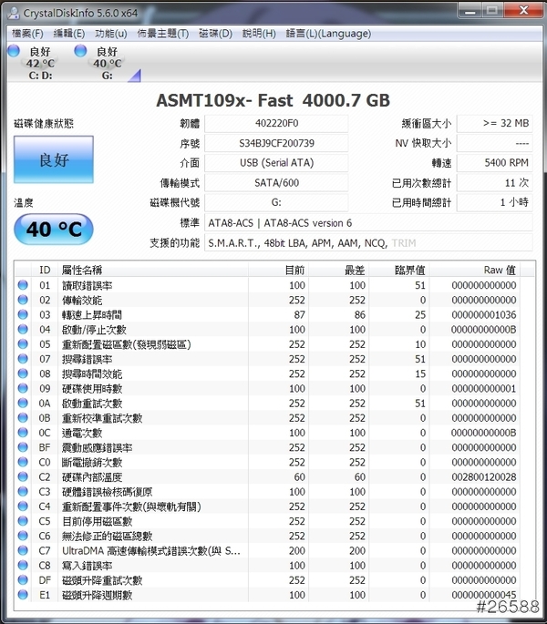Click the status icon of attribute C2 row
Viewport: 547px width, 624px height.
click(x=24, y=476)
